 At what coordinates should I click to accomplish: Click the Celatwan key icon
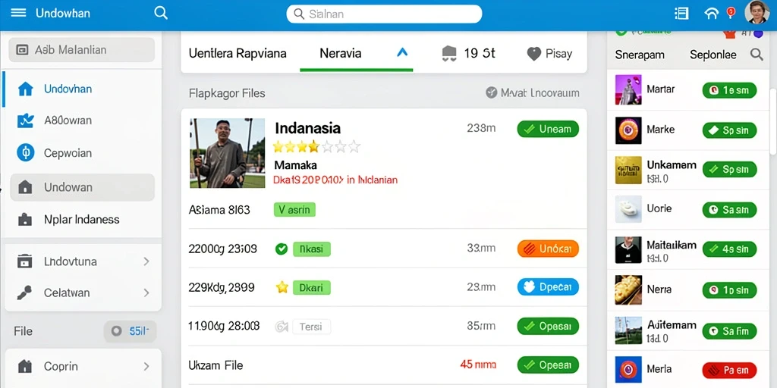(x=25, y=293)
